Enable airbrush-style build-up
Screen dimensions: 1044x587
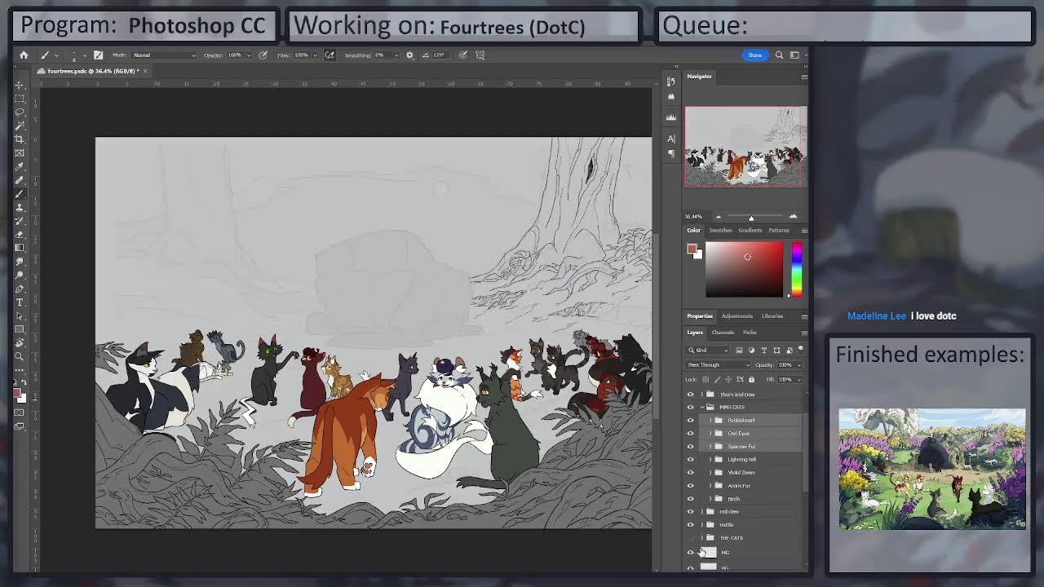click(330, 55)
